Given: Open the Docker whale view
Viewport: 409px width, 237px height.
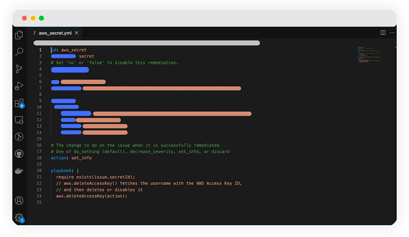Looking at the screenshot, I should point(19,170).
